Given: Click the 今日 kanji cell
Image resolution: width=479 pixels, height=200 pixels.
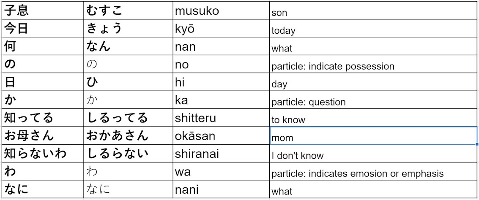Looking at the screenshot, I should [x=43, y=29].
